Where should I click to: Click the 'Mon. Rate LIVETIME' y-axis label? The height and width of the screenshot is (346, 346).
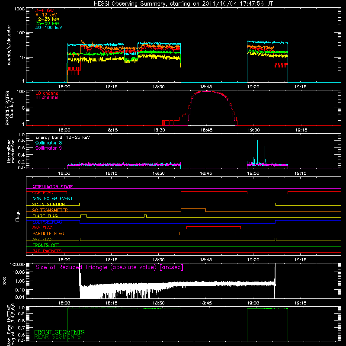click(x=9, y=325)
